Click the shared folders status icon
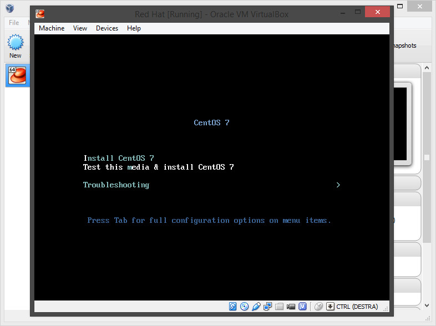Viewport: 436px width, 326px height. (x=279, y=307)
